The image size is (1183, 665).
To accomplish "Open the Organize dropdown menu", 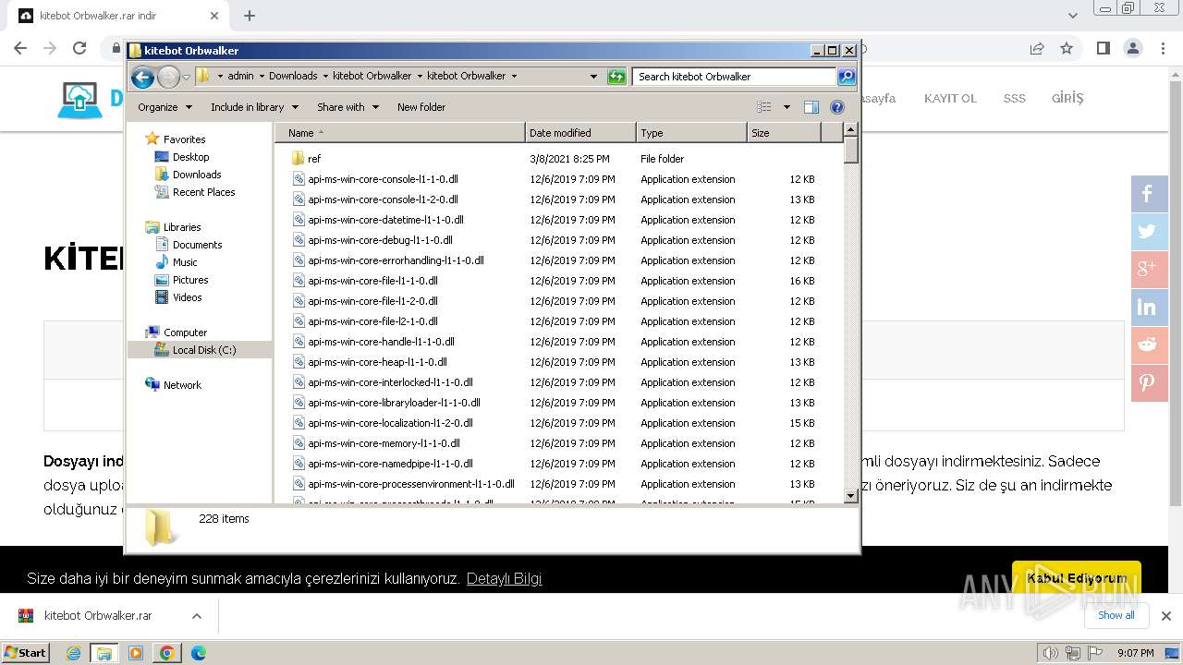I will click(165, 107).
